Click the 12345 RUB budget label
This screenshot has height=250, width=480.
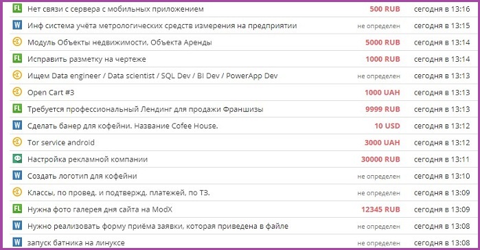[380, 209]
